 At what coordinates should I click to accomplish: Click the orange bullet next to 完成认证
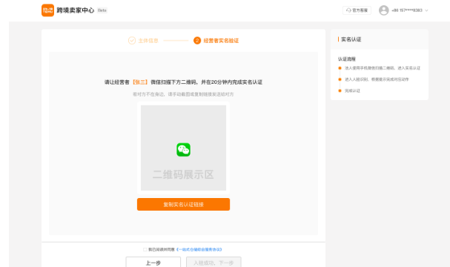pyautogui.click(x=340, y=90)
